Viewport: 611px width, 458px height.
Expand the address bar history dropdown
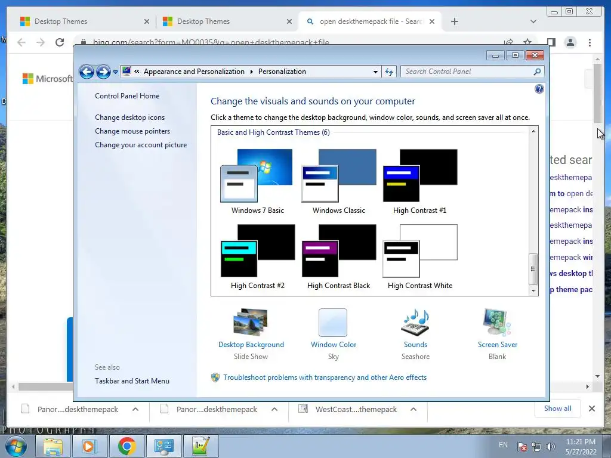coord(375,72)
